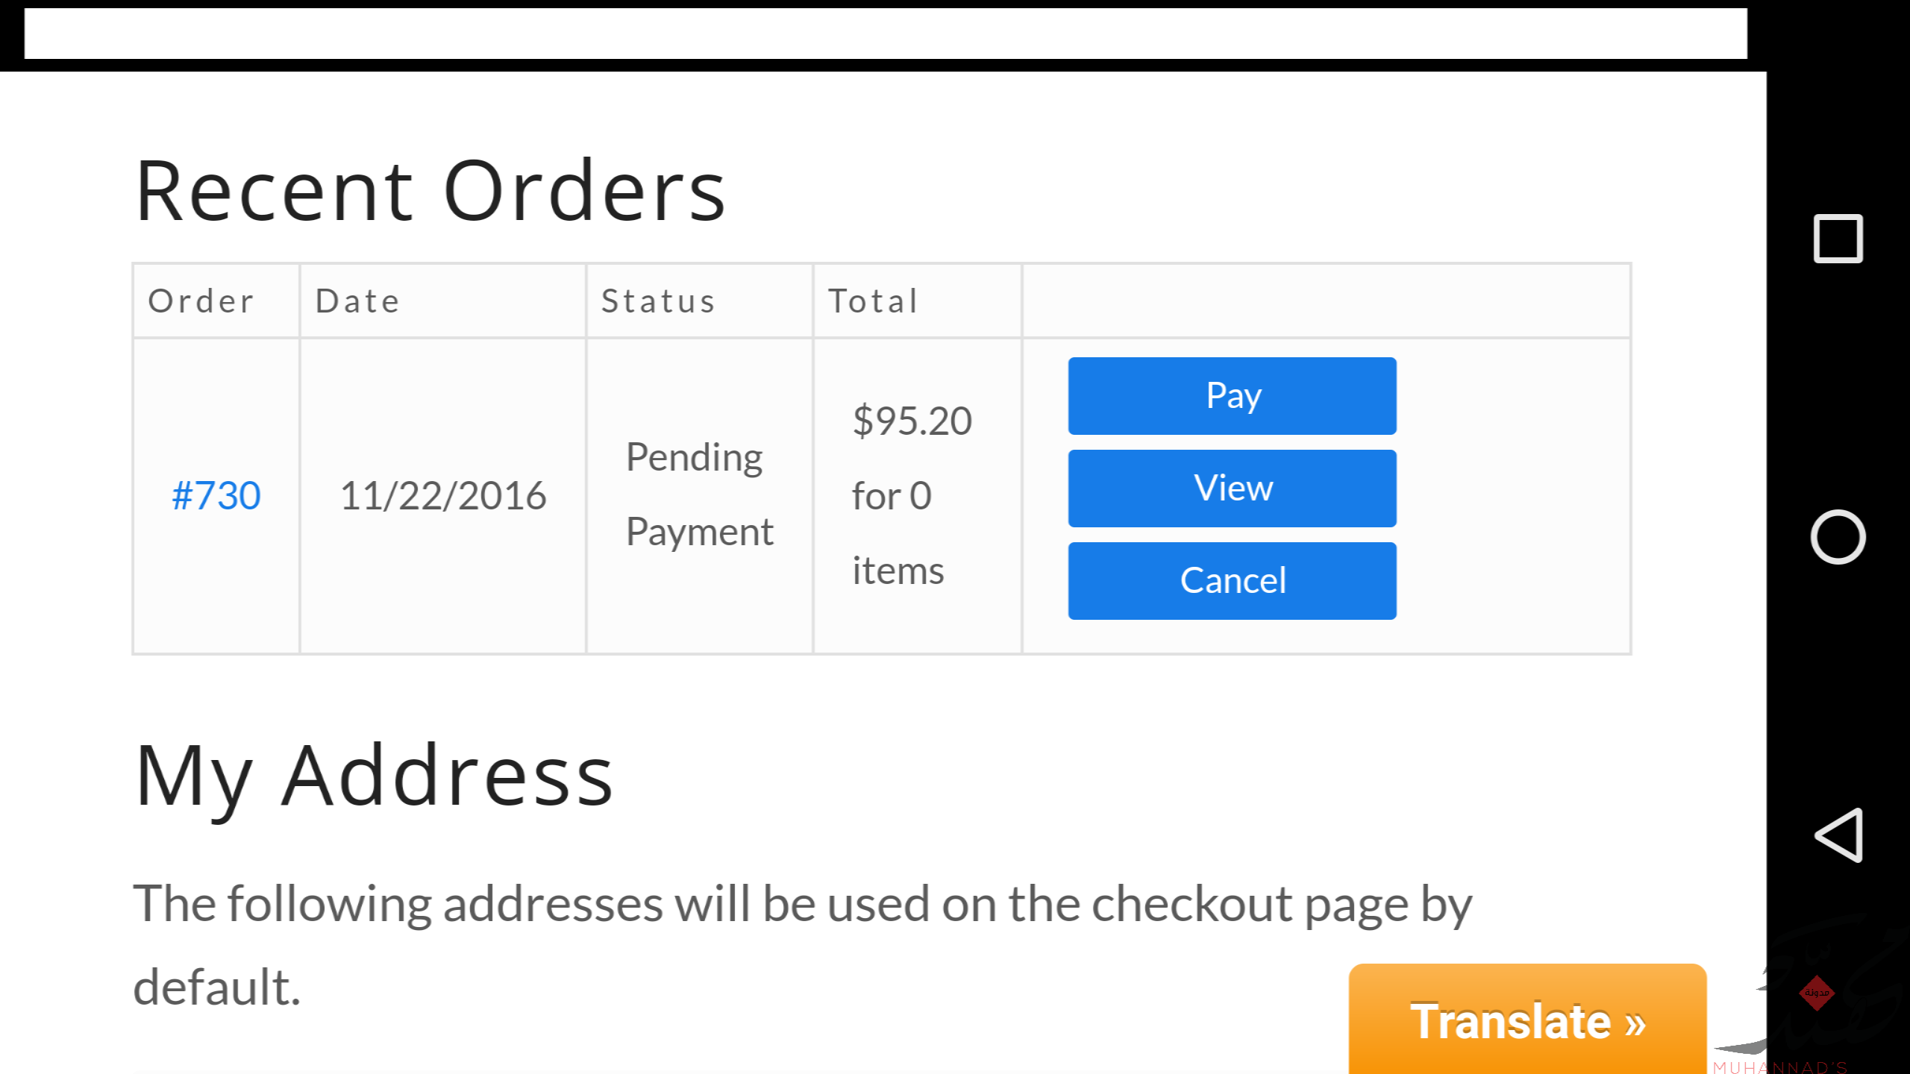1910x1074 pixels.
Task: Tap the Android home circle icon
Action: [x=1838, y=537]
